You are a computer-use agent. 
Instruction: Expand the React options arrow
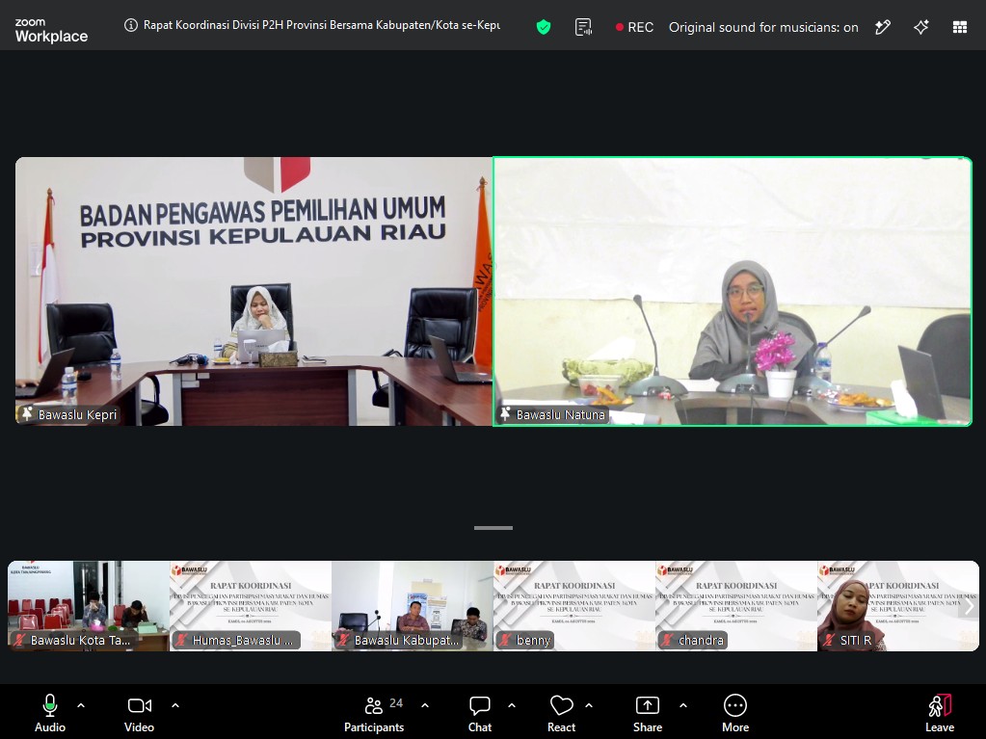click(x=589, y=705)
